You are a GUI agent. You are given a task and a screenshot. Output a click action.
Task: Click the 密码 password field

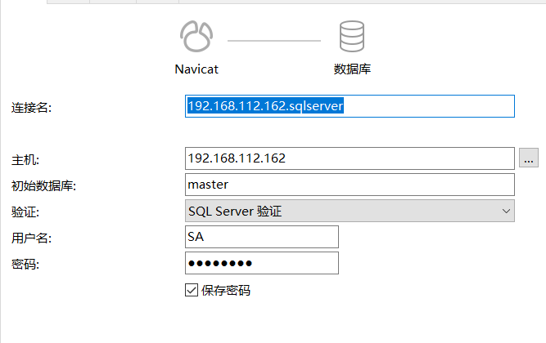click(261, 263)
